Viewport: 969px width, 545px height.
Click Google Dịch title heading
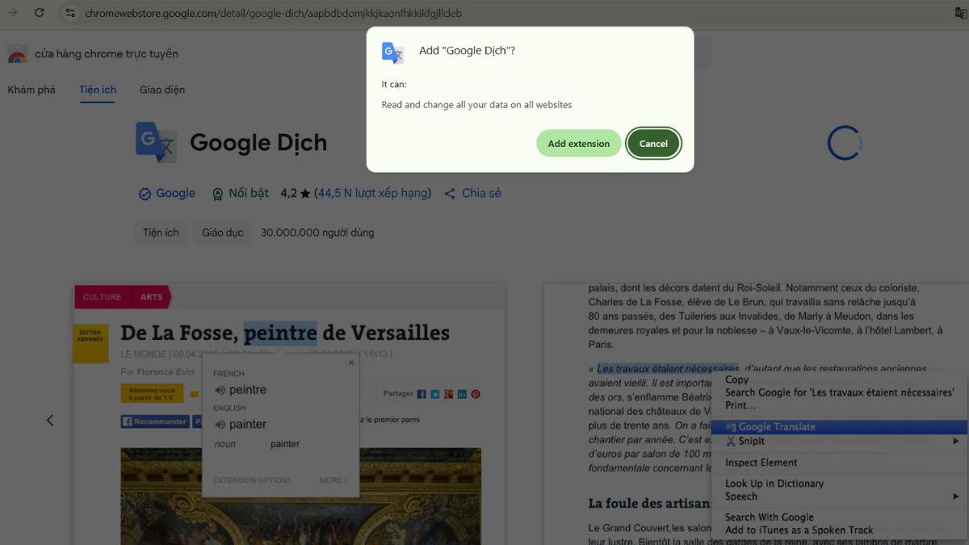pyautogui.click(x=258, y=143)
